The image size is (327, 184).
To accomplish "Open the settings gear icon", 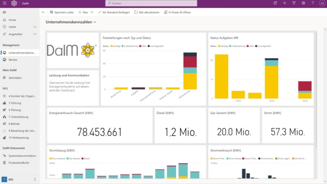I will [303, 3].
